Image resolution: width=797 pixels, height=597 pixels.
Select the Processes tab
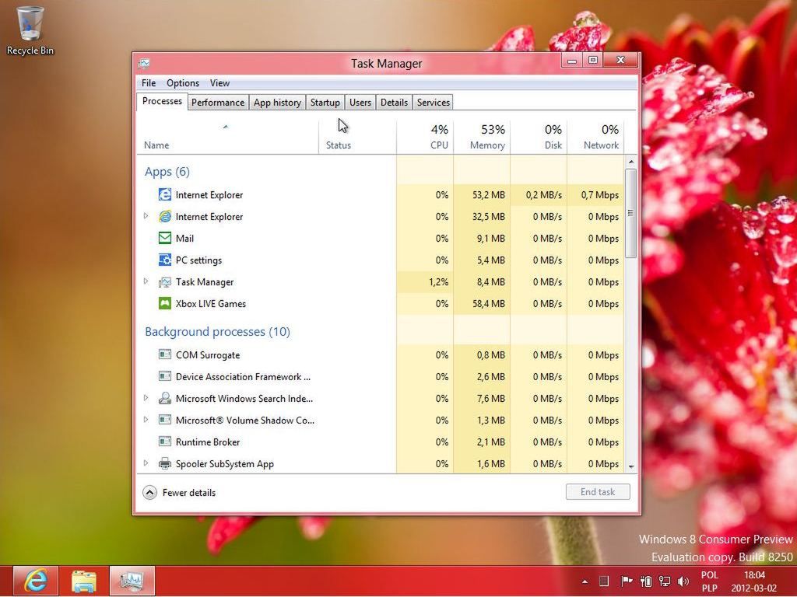[x=162, y=101]
